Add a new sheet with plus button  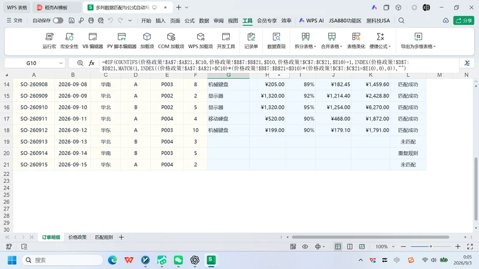pyautogui.click(x=122, y=237)
